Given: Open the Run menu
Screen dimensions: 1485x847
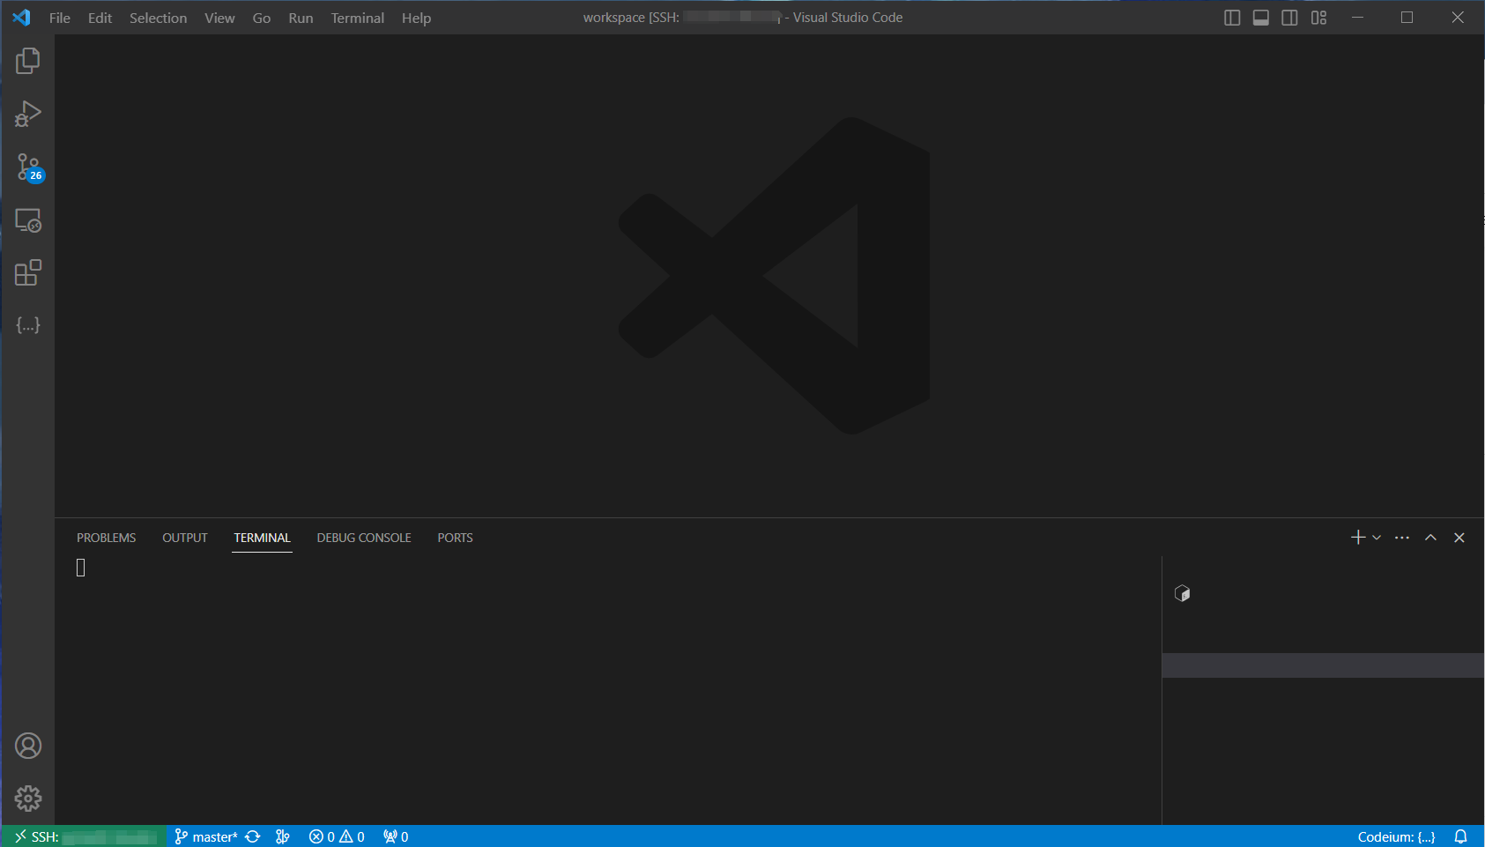Looking at the screenshot, I should coord(301,18).
